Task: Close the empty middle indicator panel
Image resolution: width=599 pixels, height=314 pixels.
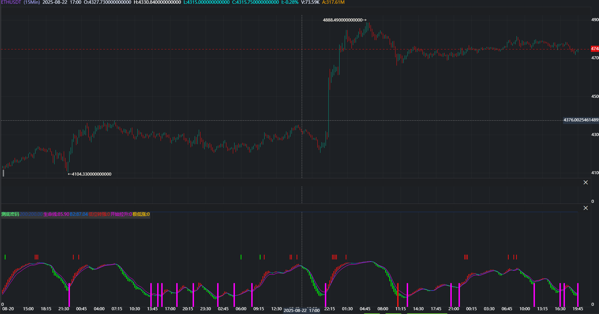Action: [586, 182]
